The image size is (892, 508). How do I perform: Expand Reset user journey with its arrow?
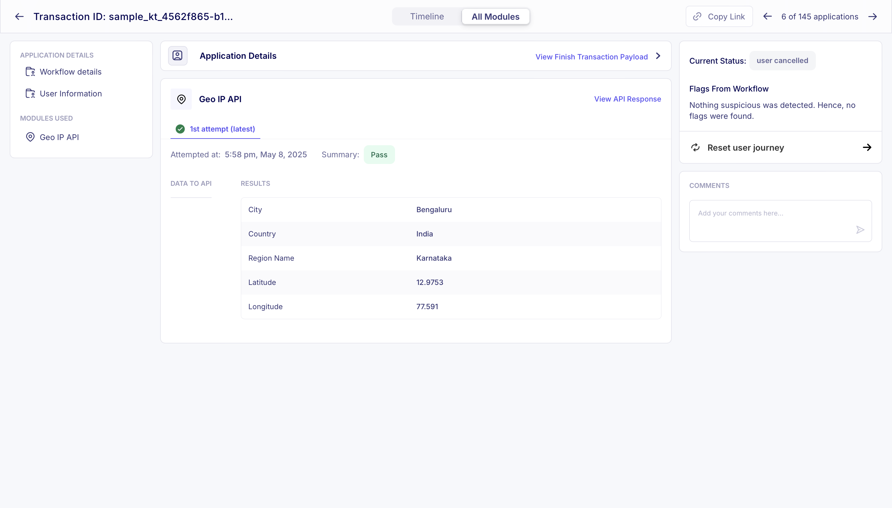coord(867,147)
